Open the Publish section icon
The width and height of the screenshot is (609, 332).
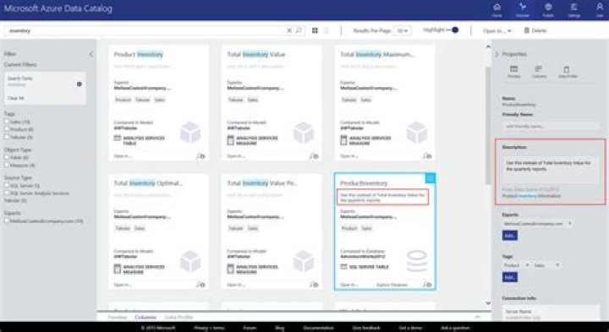548,7
